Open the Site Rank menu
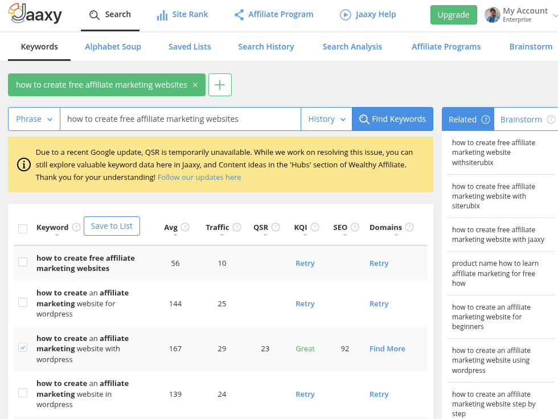Viewport: 558px width, 419px height. 183,14
